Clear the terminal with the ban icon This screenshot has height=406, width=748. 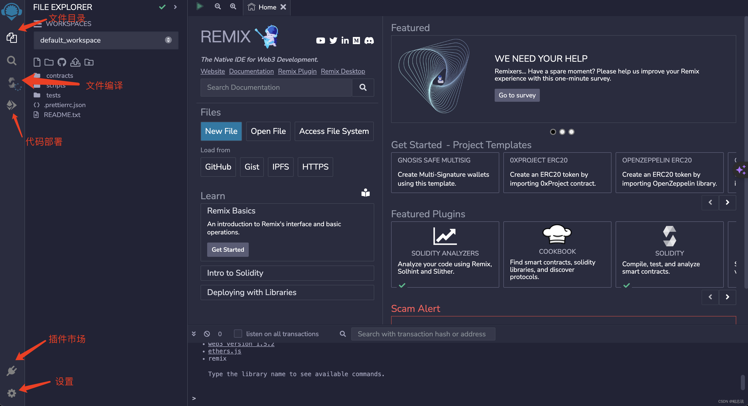(x=207, y=334)
